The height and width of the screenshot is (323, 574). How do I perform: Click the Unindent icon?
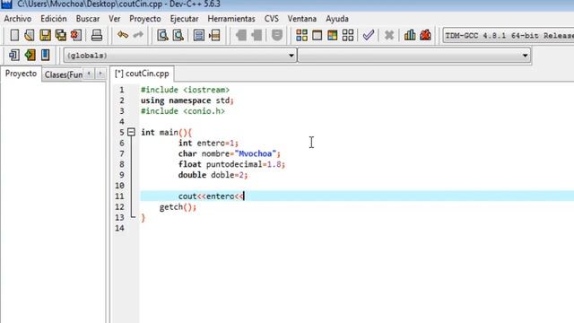tap(257, 35)
